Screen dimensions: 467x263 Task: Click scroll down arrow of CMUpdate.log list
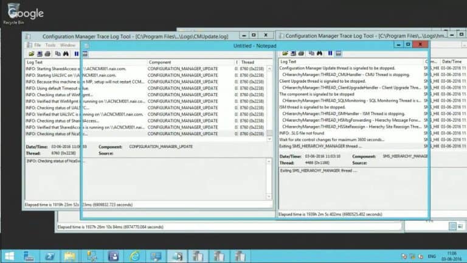pos(269,139)
